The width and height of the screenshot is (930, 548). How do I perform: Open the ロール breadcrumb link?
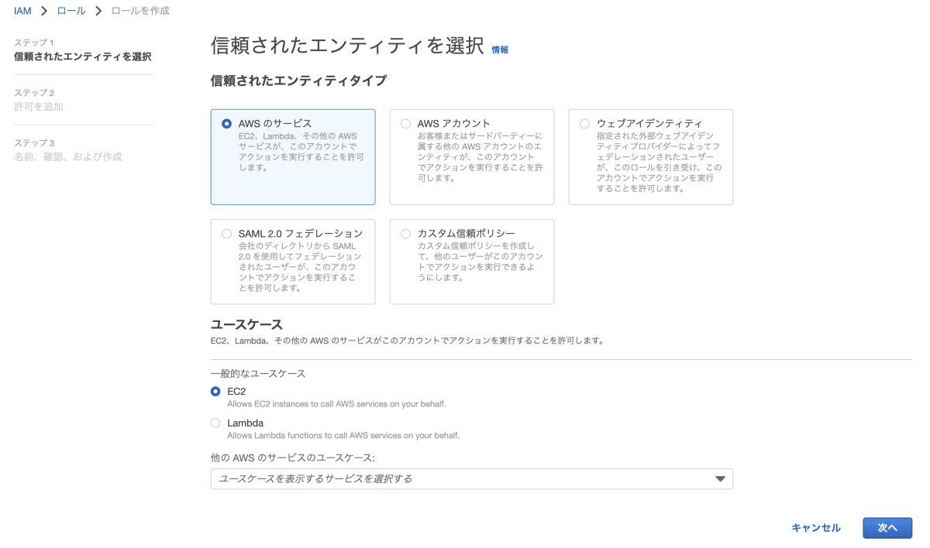point(71,11)
